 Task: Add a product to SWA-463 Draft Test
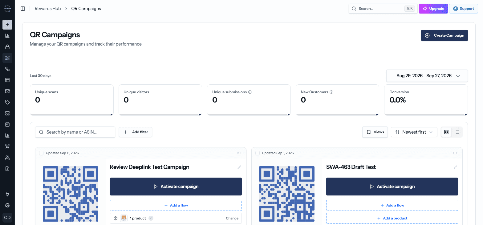coord(392,218)
